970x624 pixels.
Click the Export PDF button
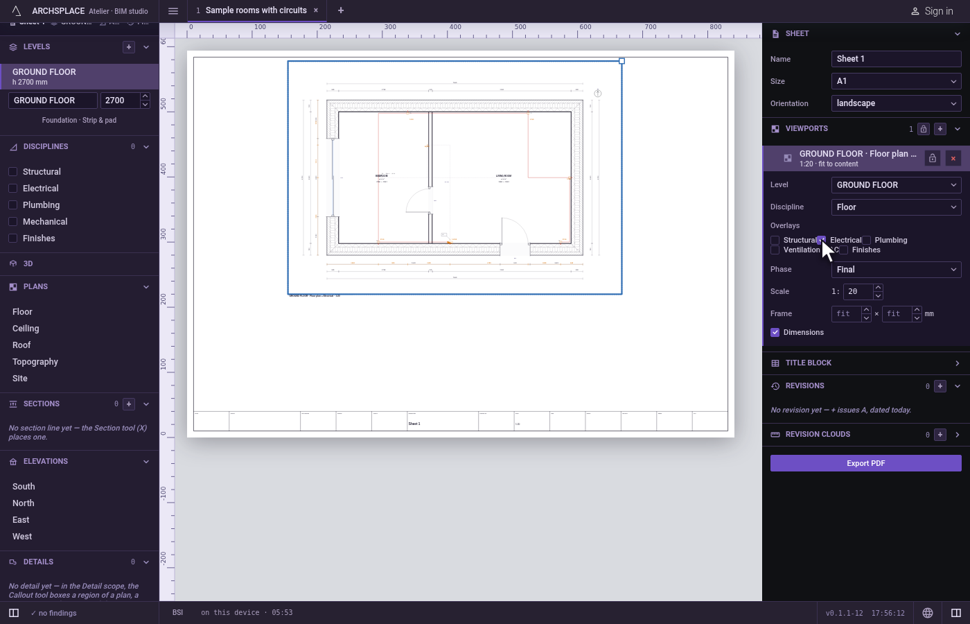(866, 463)
